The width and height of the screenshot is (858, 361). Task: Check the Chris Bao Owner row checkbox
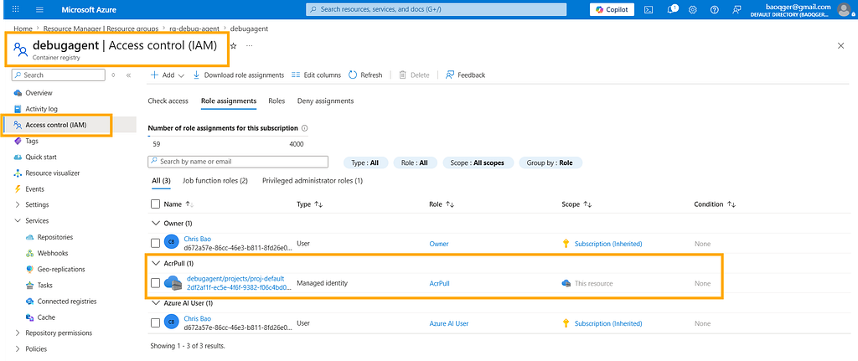(x=155, y=244)
